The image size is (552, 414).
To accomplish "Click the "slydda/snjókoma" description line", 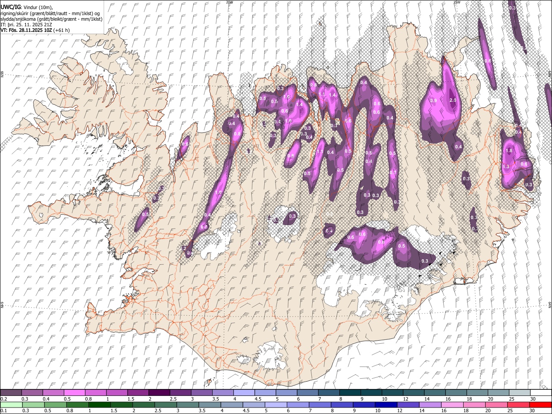I will click(51, 19).
